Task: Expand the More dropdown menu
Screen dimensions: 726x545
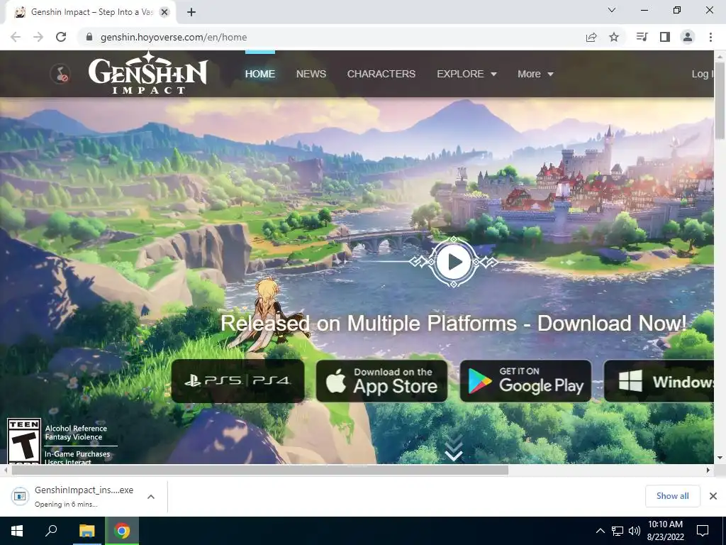Action: coord(535,74)
